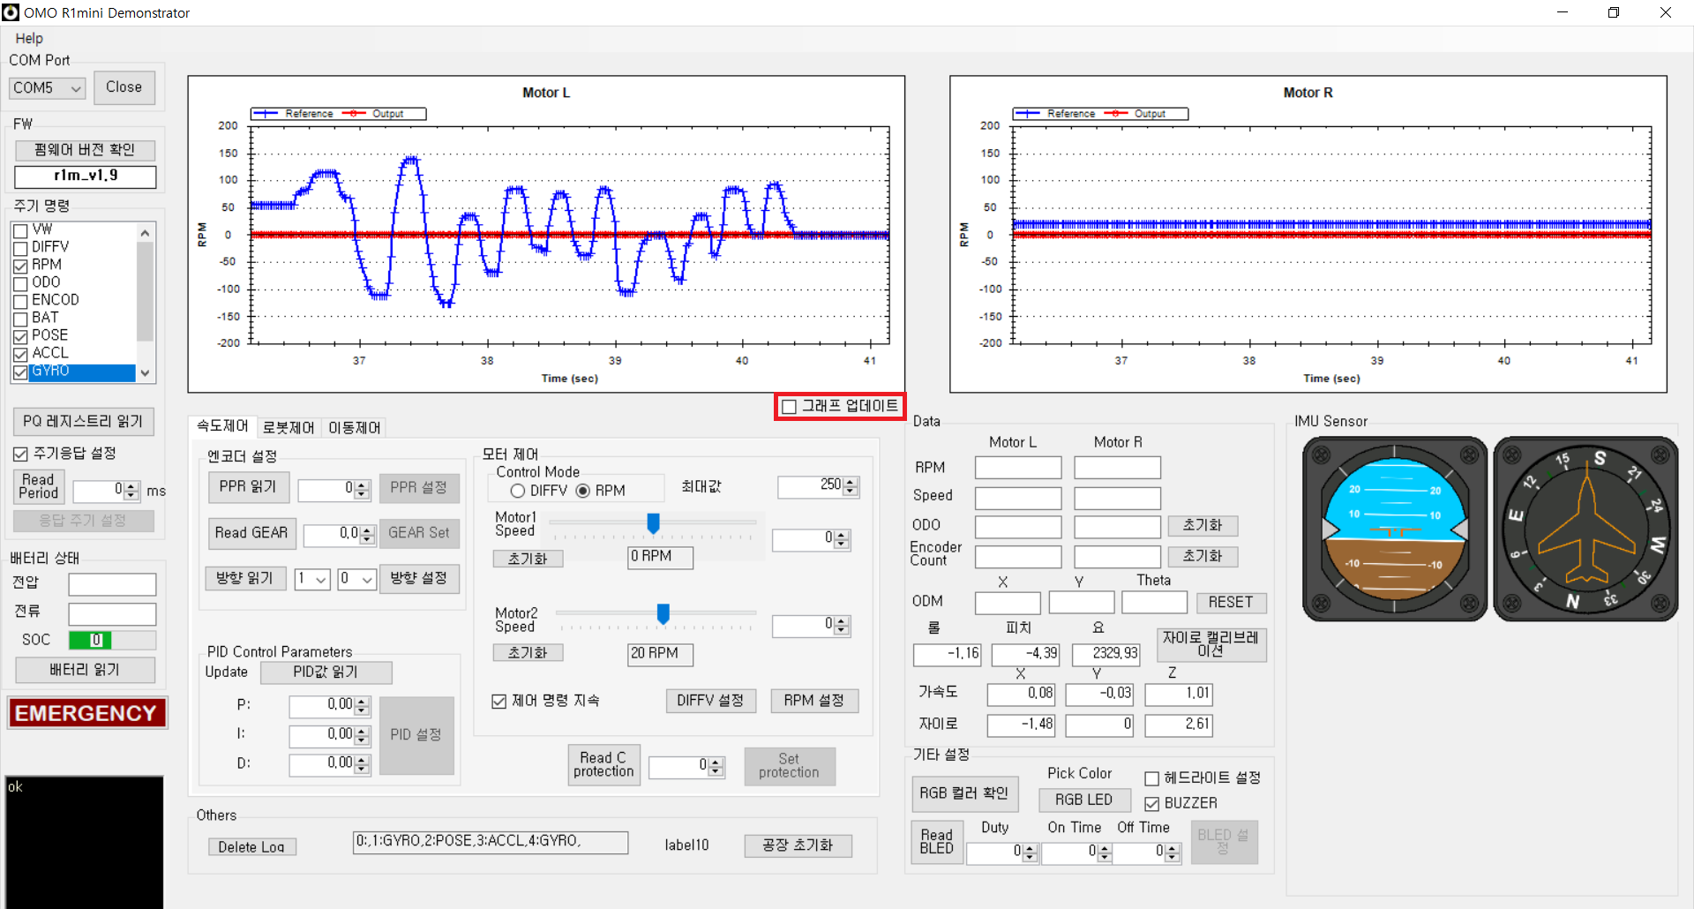The width and height of the screenshot is (1694, 909).
Task: Click the PID P value stepper
Action: tap(362, 706)
